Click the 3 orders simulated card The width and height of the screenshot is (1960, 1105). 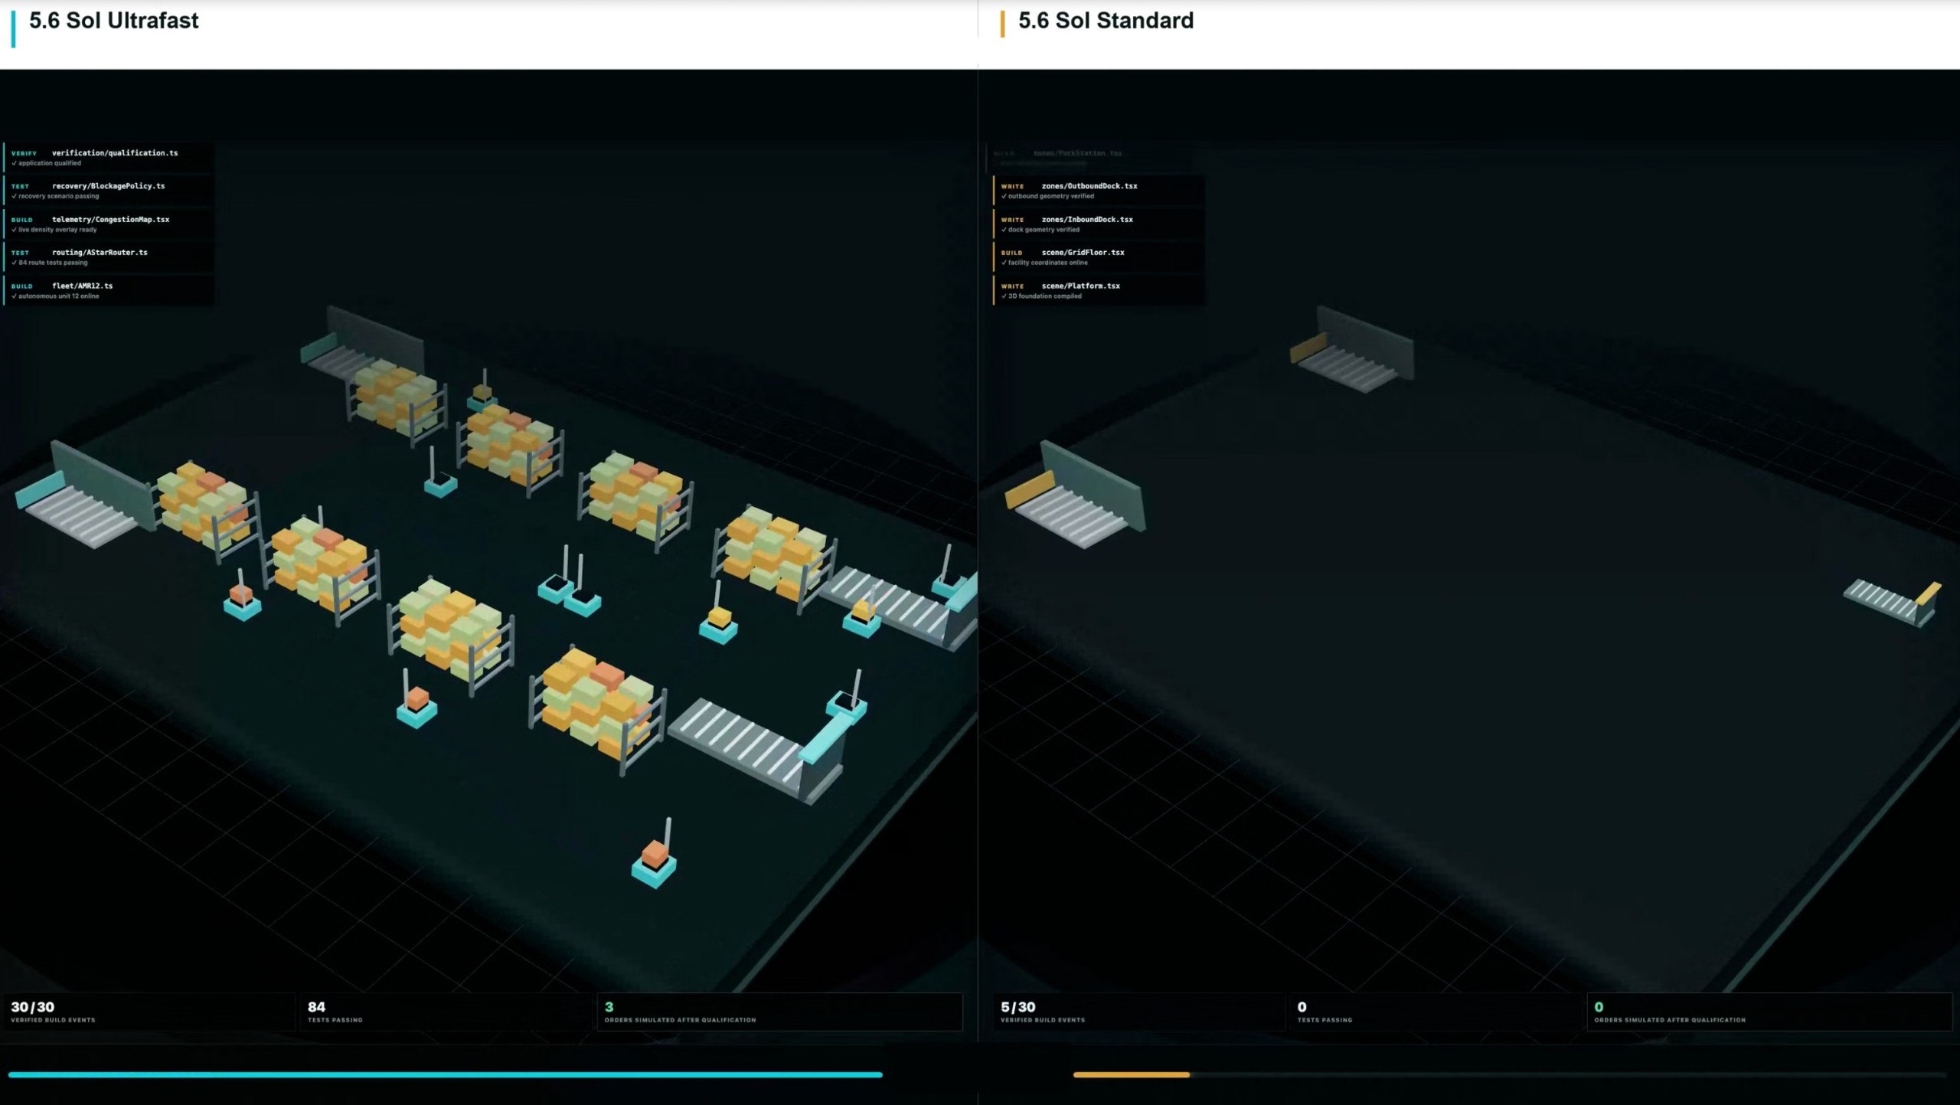[779, 1012]
